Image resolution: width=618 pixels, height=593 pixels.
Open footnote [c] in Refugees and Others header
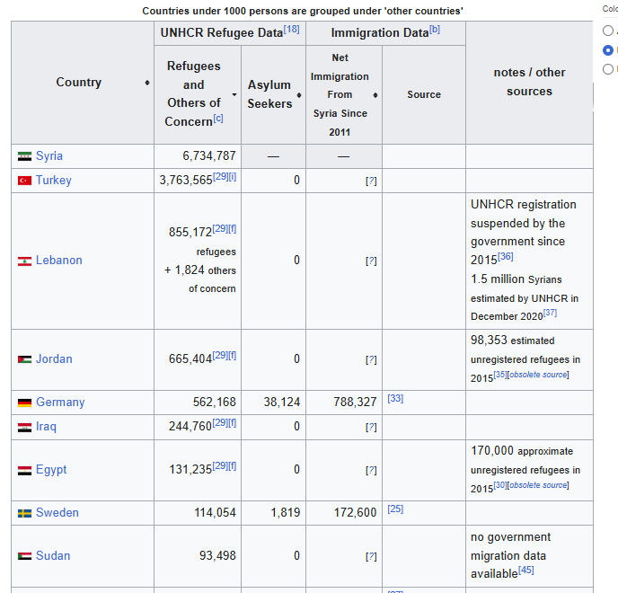pyautogui.click(x=218, y=119)
